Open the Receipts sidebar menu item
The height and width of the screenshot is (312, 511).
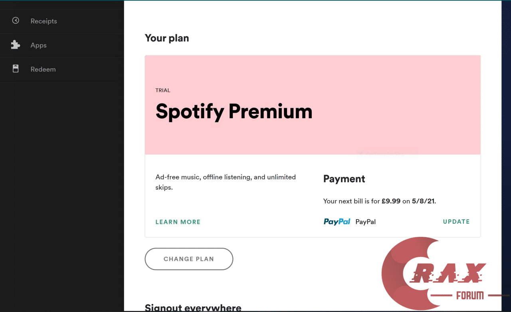click(44, 21)
